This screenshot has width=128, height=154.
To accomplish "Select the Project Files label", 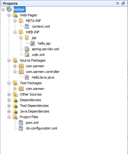I will tap(29, 117).
